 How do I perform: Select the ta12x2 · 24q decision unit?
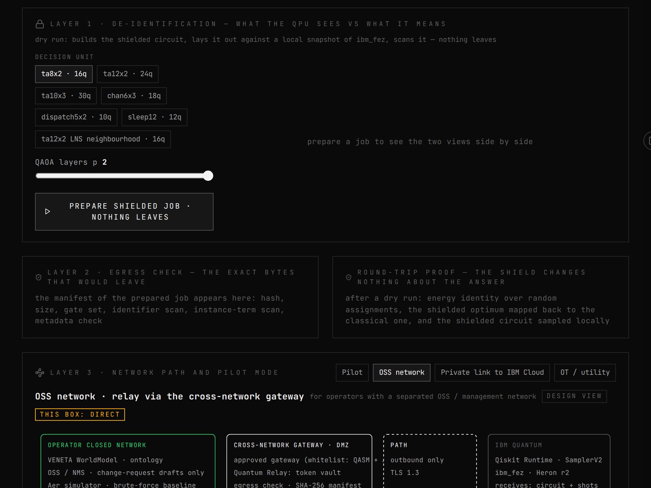coord(128,74)
